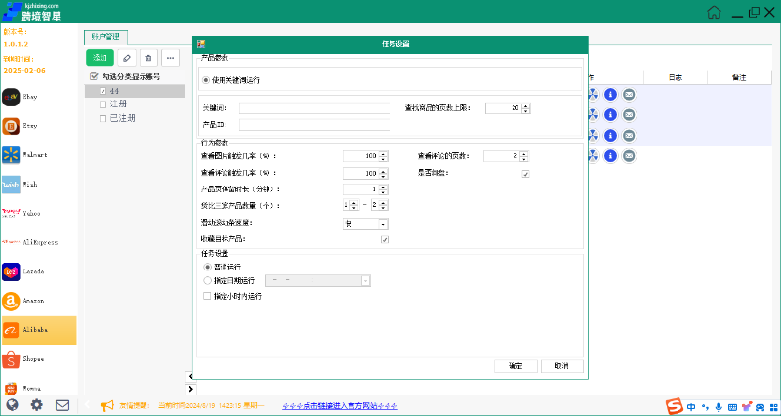This screenshot has width=781, height=416.
Task: Select Lazada in the platform sidebar
Action: (39, 271)
